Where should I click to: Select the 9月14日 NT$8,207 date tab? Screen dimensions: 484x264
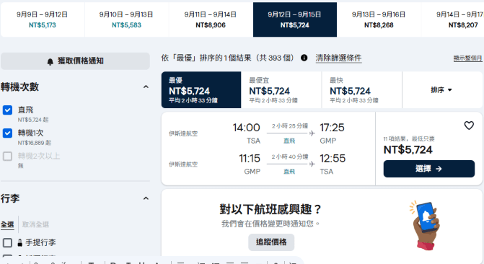coord(453,19)
